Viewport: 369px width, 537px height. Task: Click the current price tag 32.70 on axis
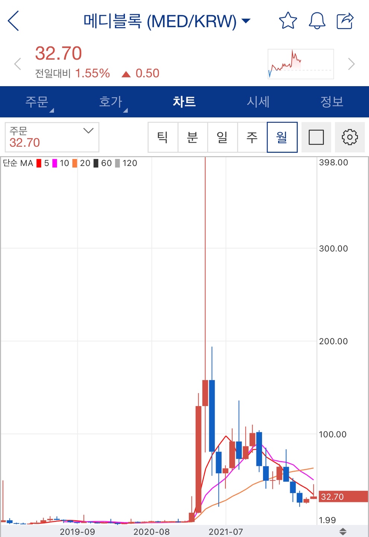[x=343, y=497]
